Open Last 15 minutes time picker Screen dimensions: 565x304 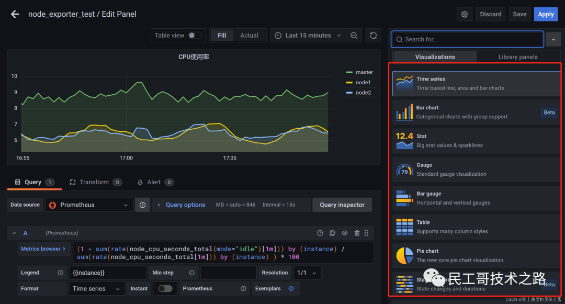point(308,35)
